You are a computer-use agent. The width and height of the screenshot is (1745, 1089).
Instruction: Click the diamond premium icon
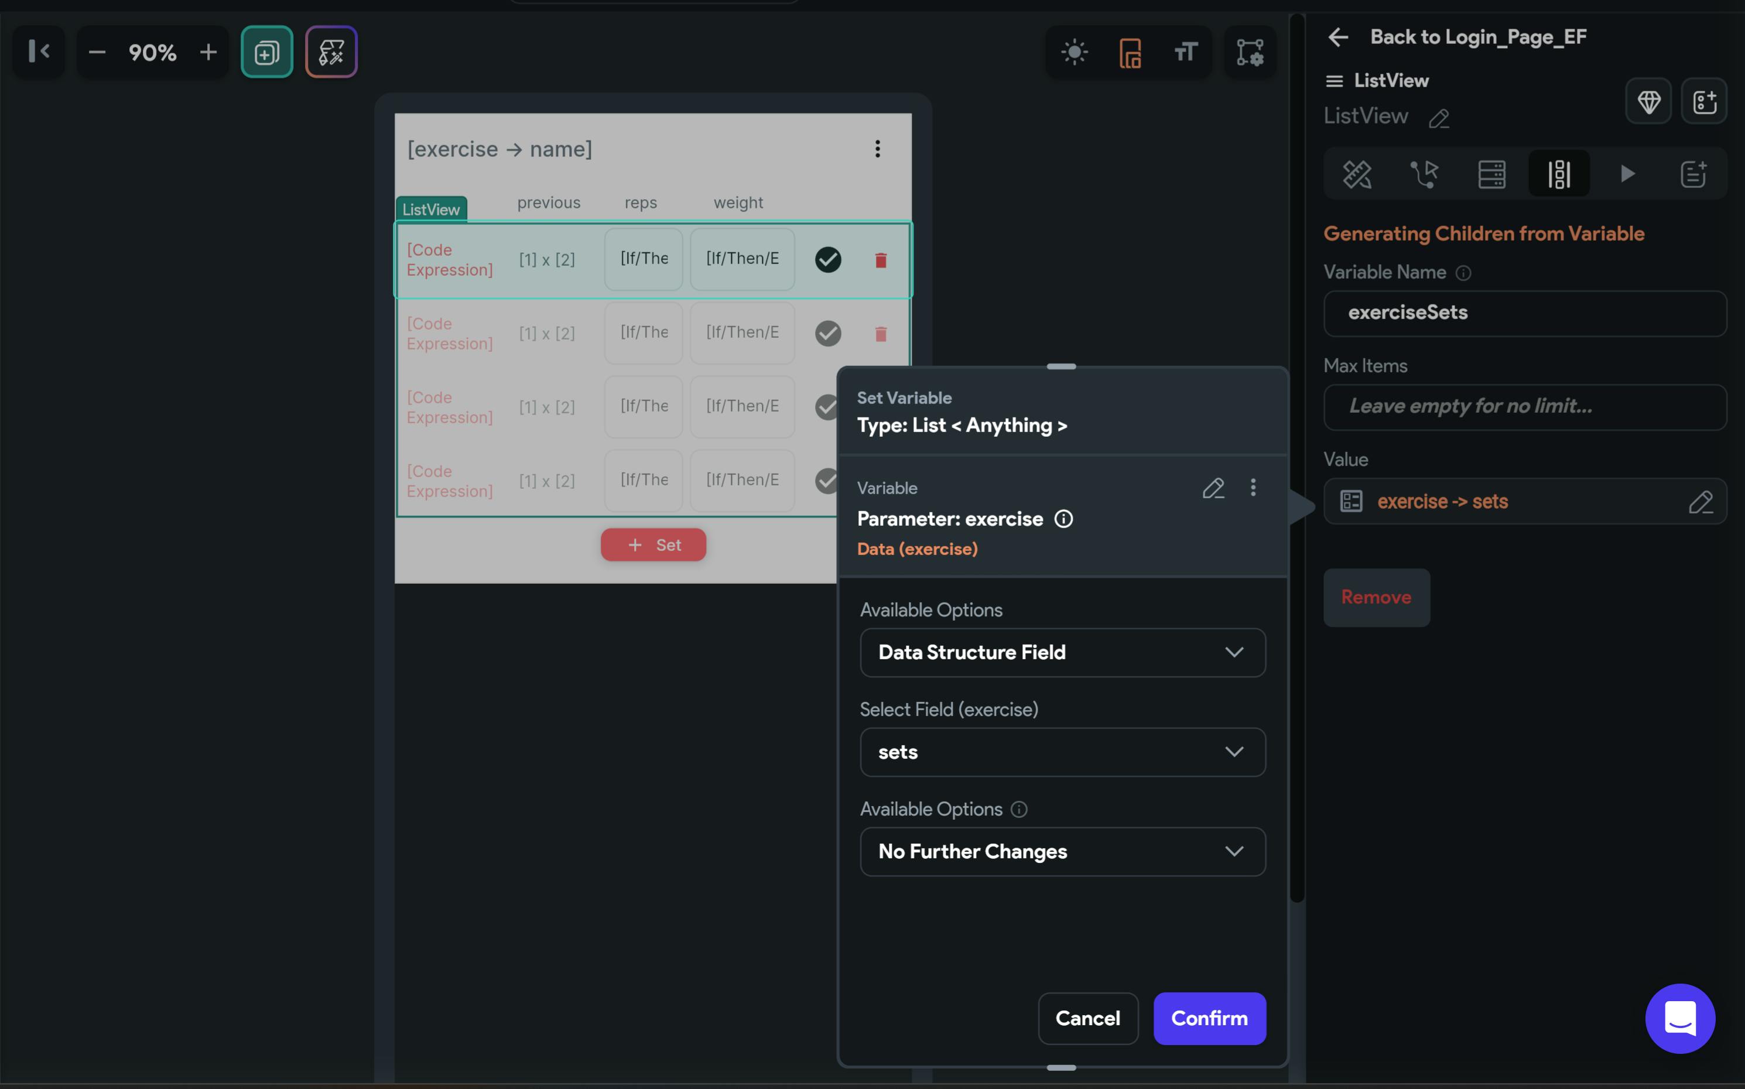(x=1648, y=101)
